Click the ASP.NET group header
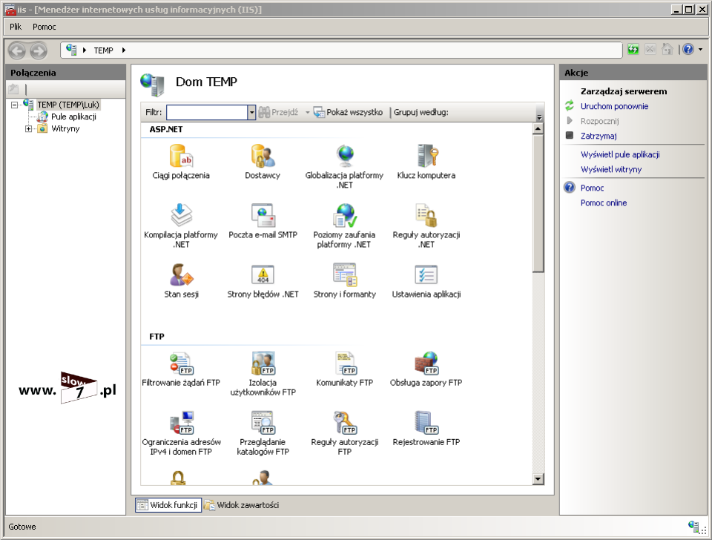712x540 pixels. click(166, 129)
